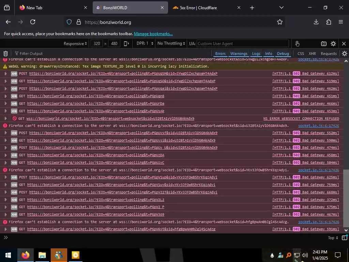
Task: Open the Firefox application menu
Action: coord(341,22)
